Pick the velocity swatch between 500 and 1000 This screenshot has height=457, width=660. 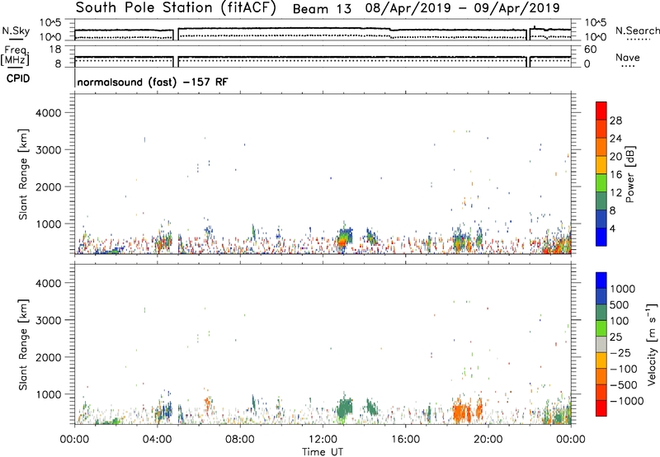[601, 296]
